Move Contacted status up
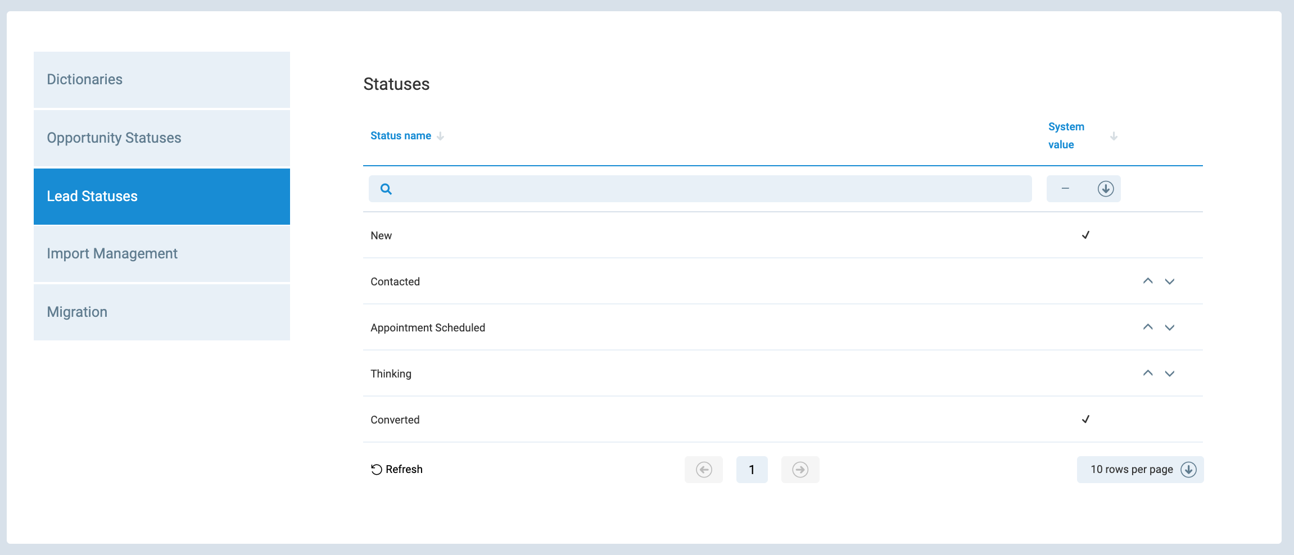Image resolution: width=1294 pixels, height=555 pixels. tap(1148, 281)
